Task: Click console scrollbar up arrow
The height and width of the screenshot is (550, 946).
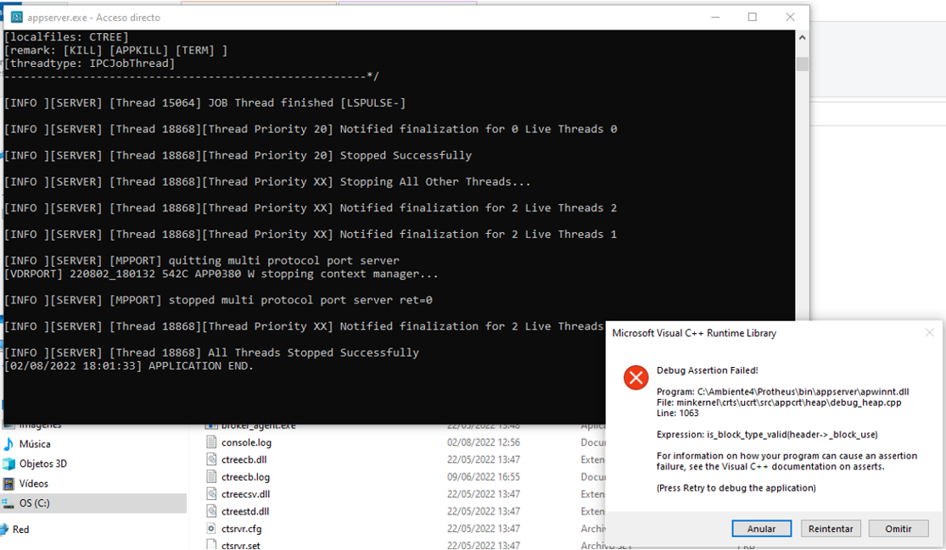Action: pyautogui.click(x=802, y=37)
